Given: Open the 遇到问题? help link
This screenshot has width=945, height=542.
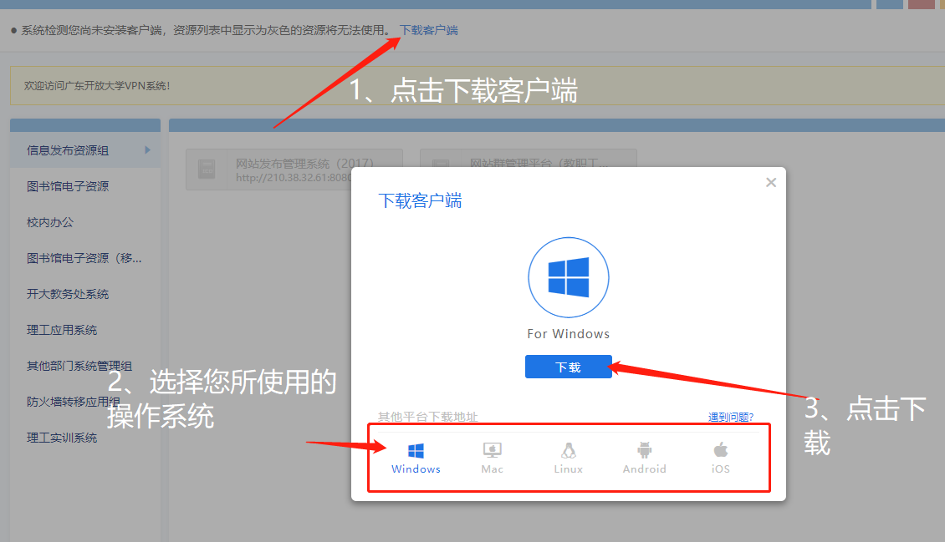Looking at the screenshot, I should click(730, 417).
